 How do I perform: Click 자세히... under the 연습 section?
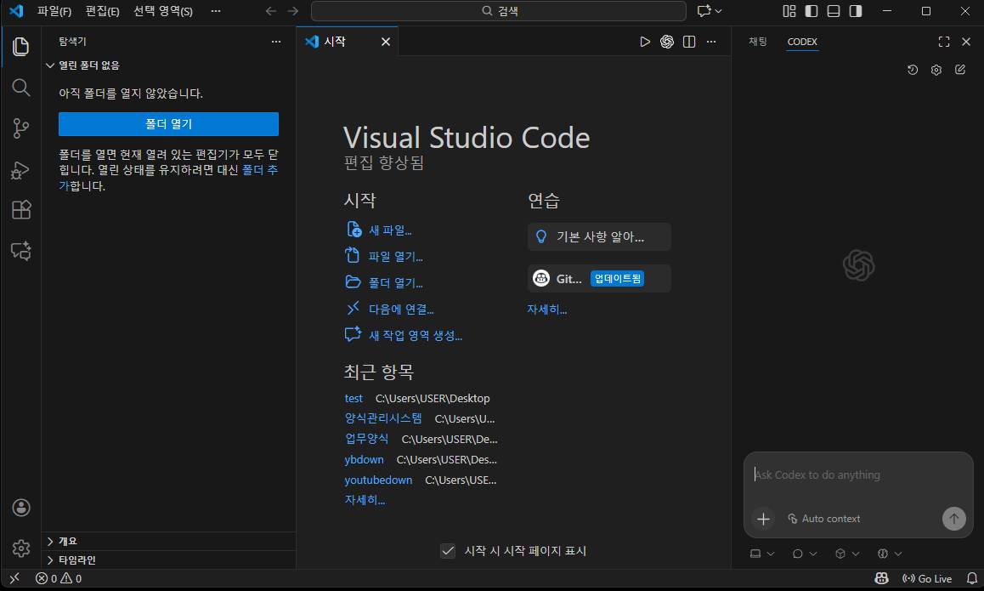coord(546,309)
